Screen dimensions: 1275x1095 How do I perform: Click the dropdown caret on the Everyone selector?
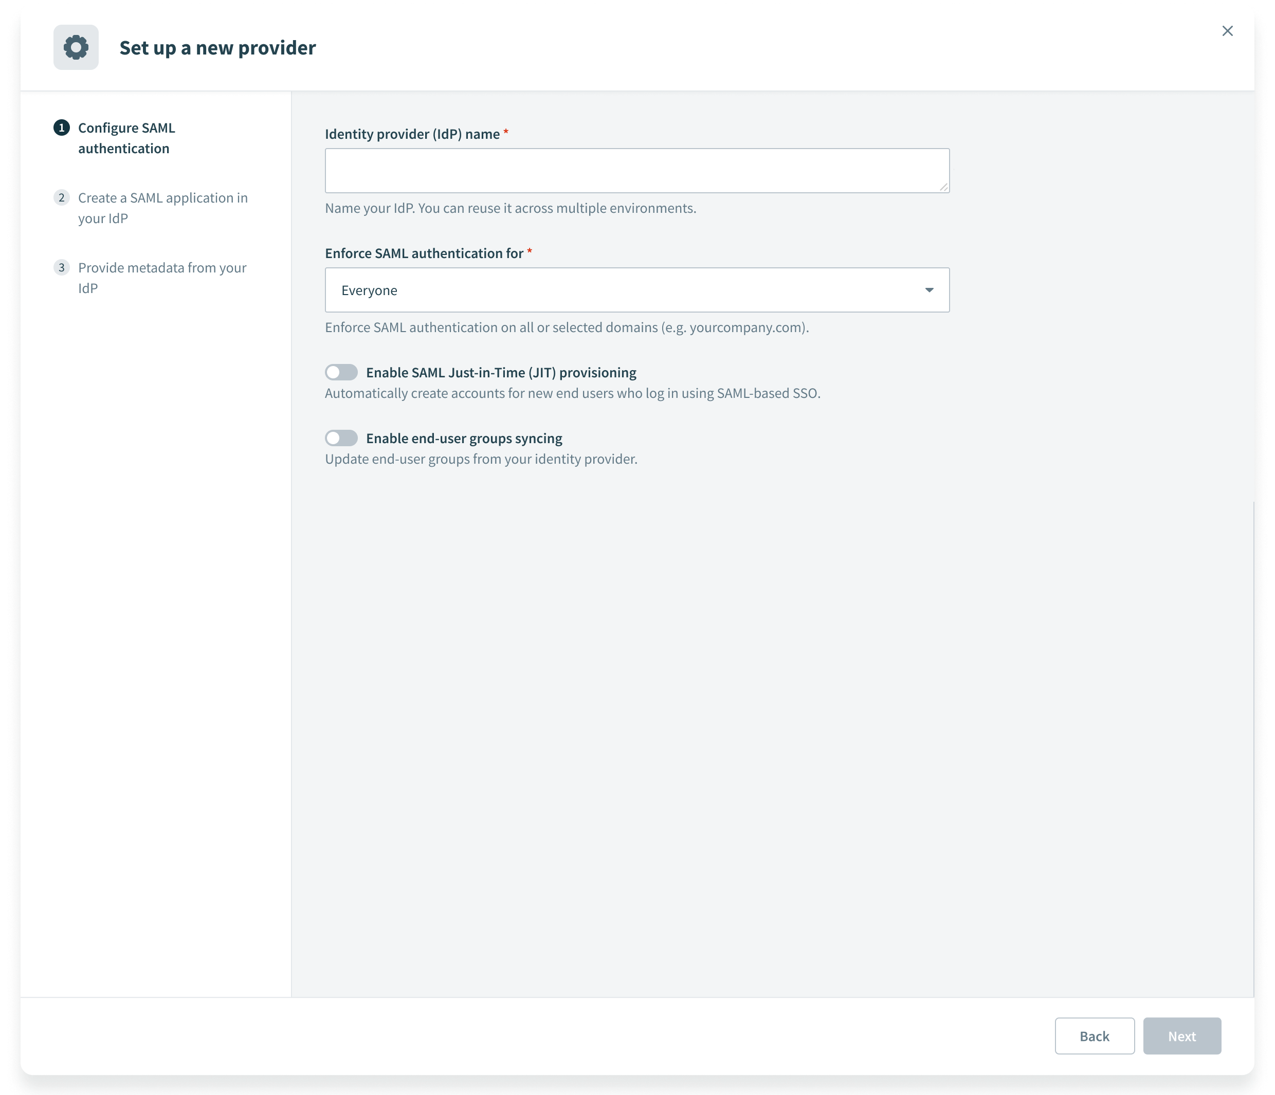929,290
